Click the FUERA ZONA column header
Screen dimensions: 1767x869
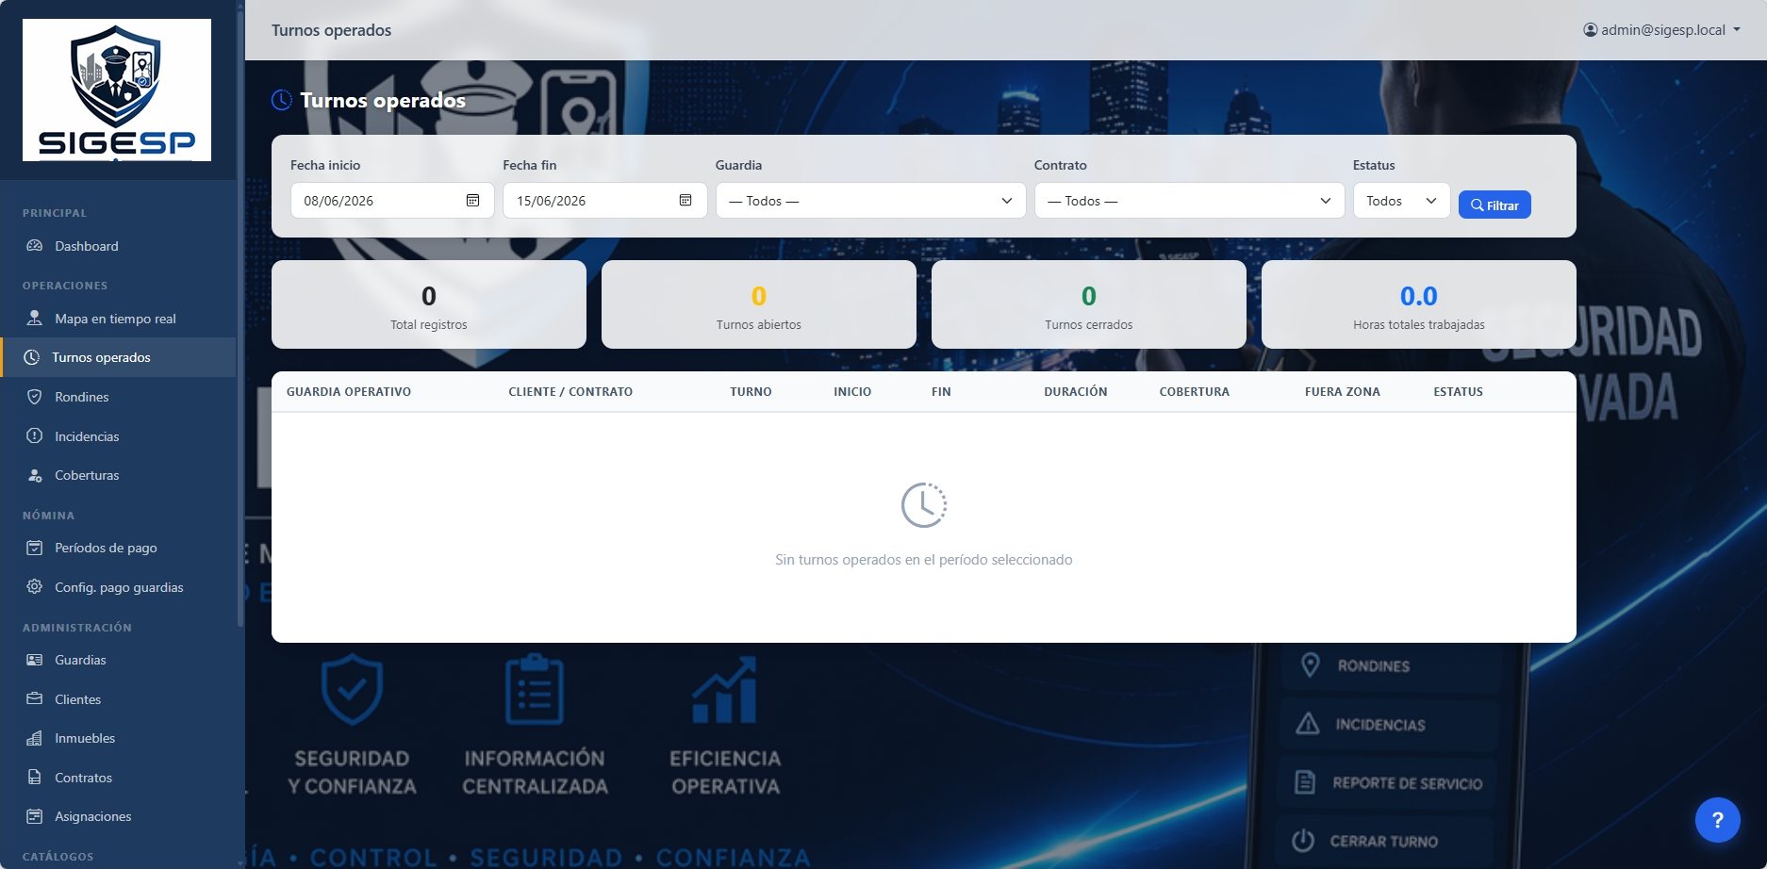[1343, 392]
